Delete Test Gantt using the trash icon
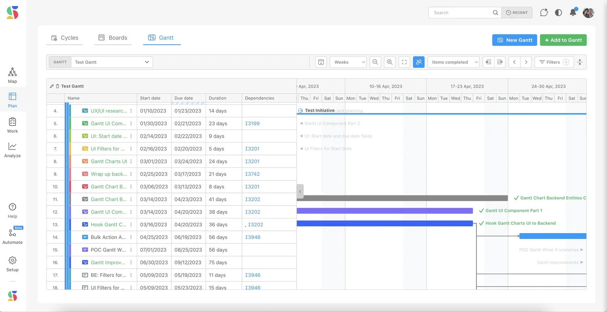 point(57,86)
